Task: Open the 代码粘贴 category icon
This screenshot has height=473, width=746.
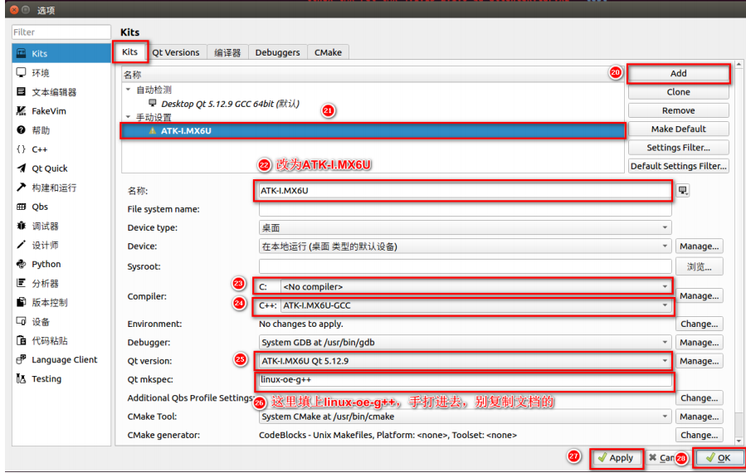Action: (21, 340)
